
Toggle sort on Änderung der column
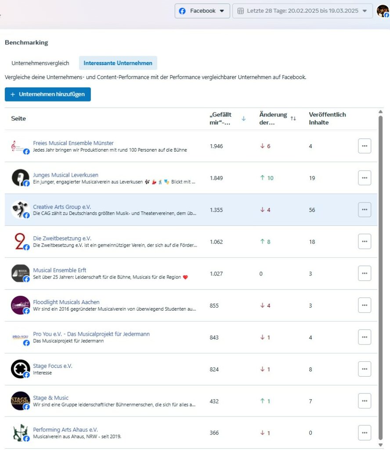coord(293,119)
